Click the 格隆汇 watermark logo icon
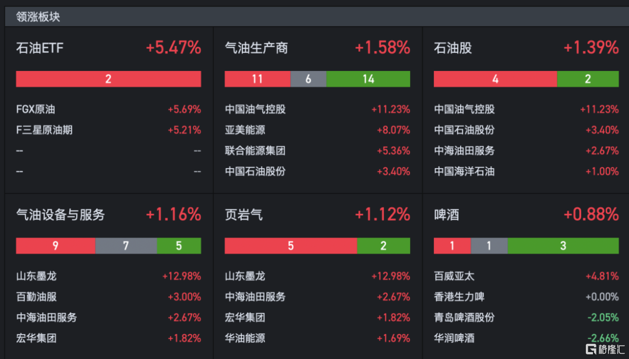The width and height of the screenshot is (629, 359). [x=592, y=348]
